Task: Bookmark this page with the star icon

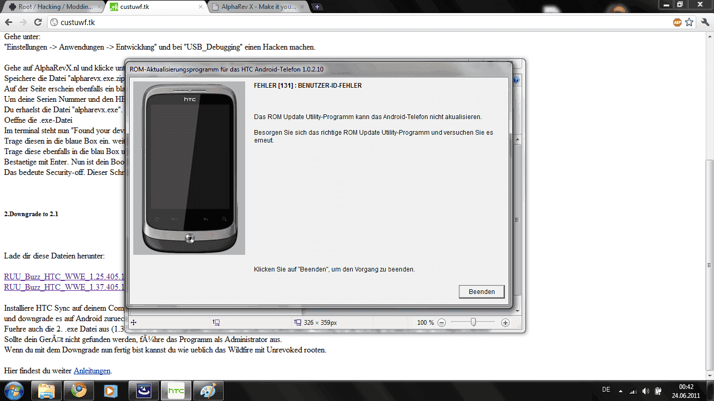Action: [x=689, y=22]
